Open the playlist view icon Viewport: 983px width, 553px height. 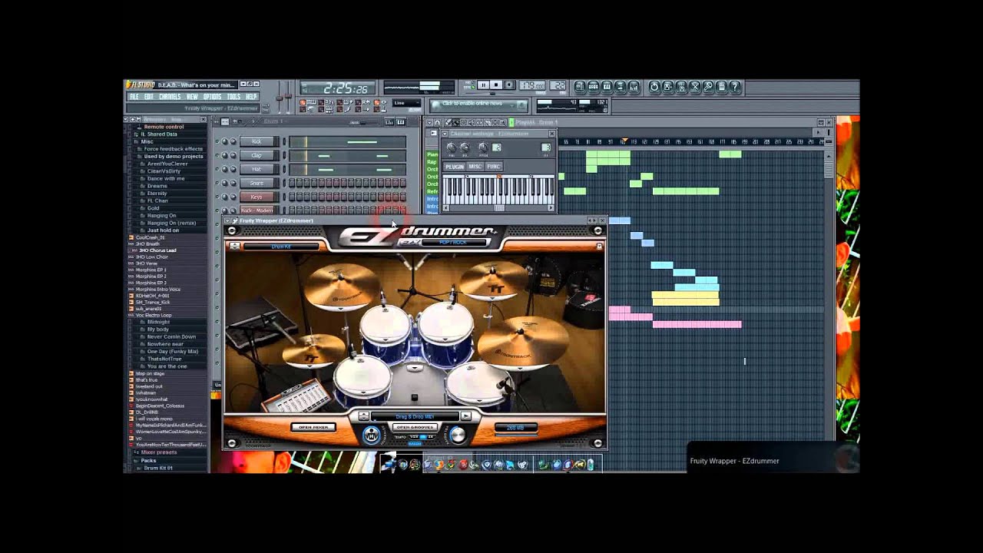click(x=581, y=87)
